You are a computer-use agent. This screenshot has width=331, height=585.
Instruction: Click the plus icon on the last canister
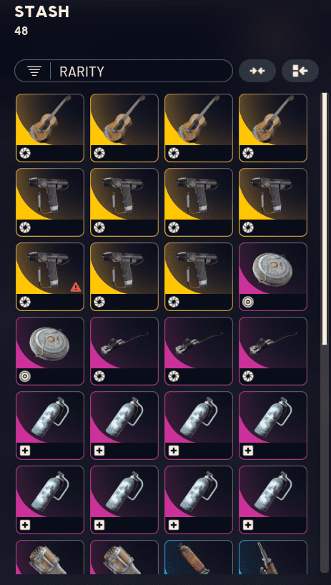[x=248, y=526]
